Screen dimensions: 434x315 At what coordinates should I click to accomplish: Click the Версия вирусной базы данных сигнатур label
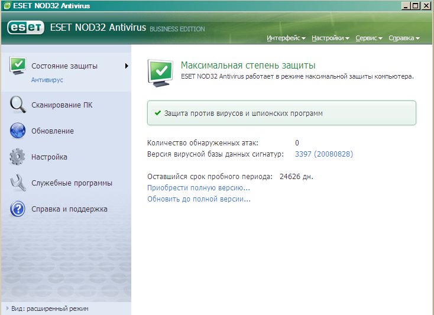point(215,154)
